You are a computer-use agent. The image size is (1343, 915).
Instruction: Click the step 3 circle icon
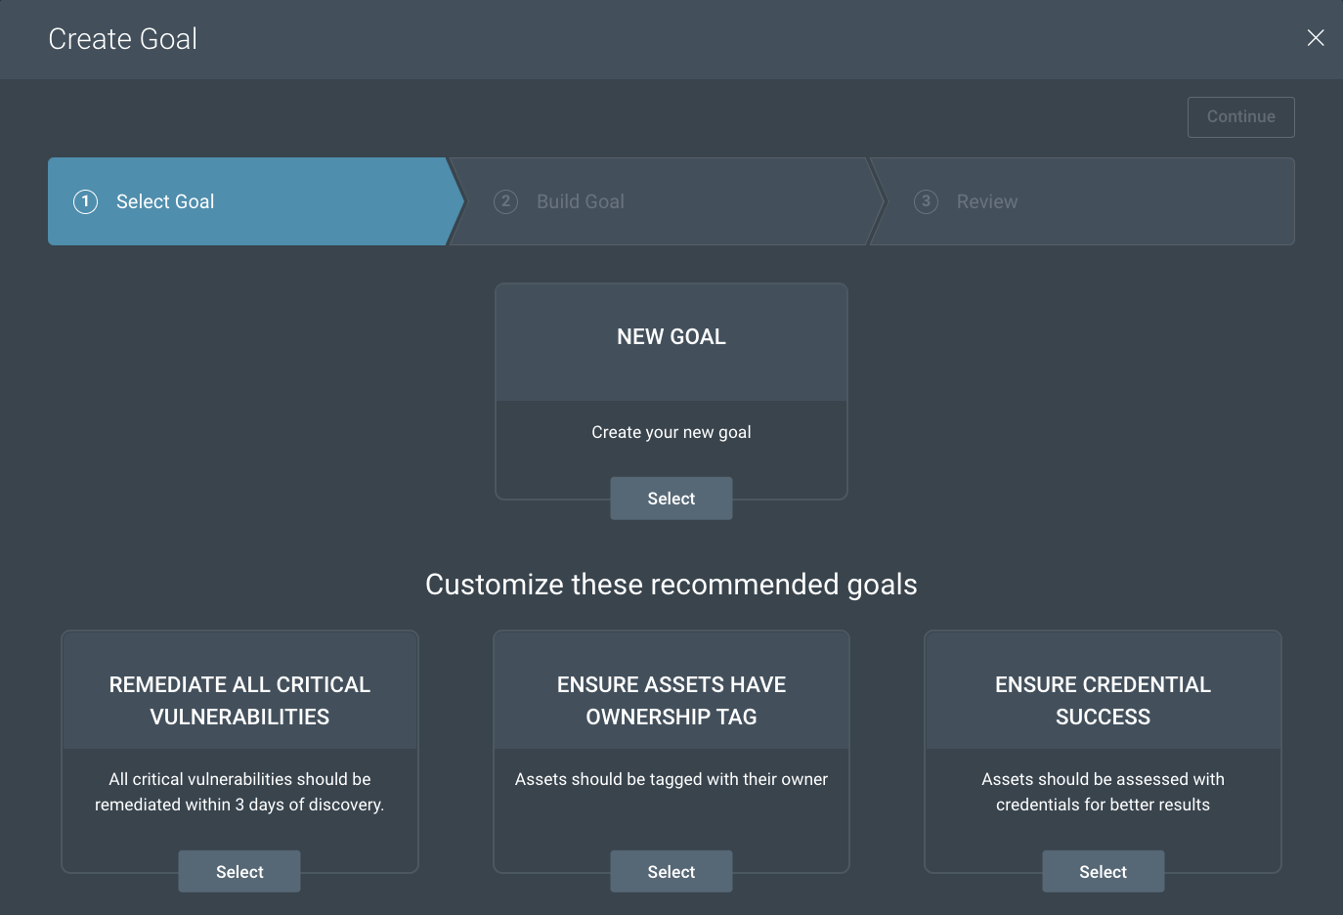coord(926,202)
